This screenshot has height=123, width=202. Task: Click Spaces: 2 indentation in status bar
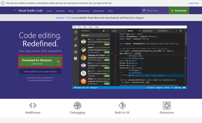pyautogui.click(x=160, y=88)
